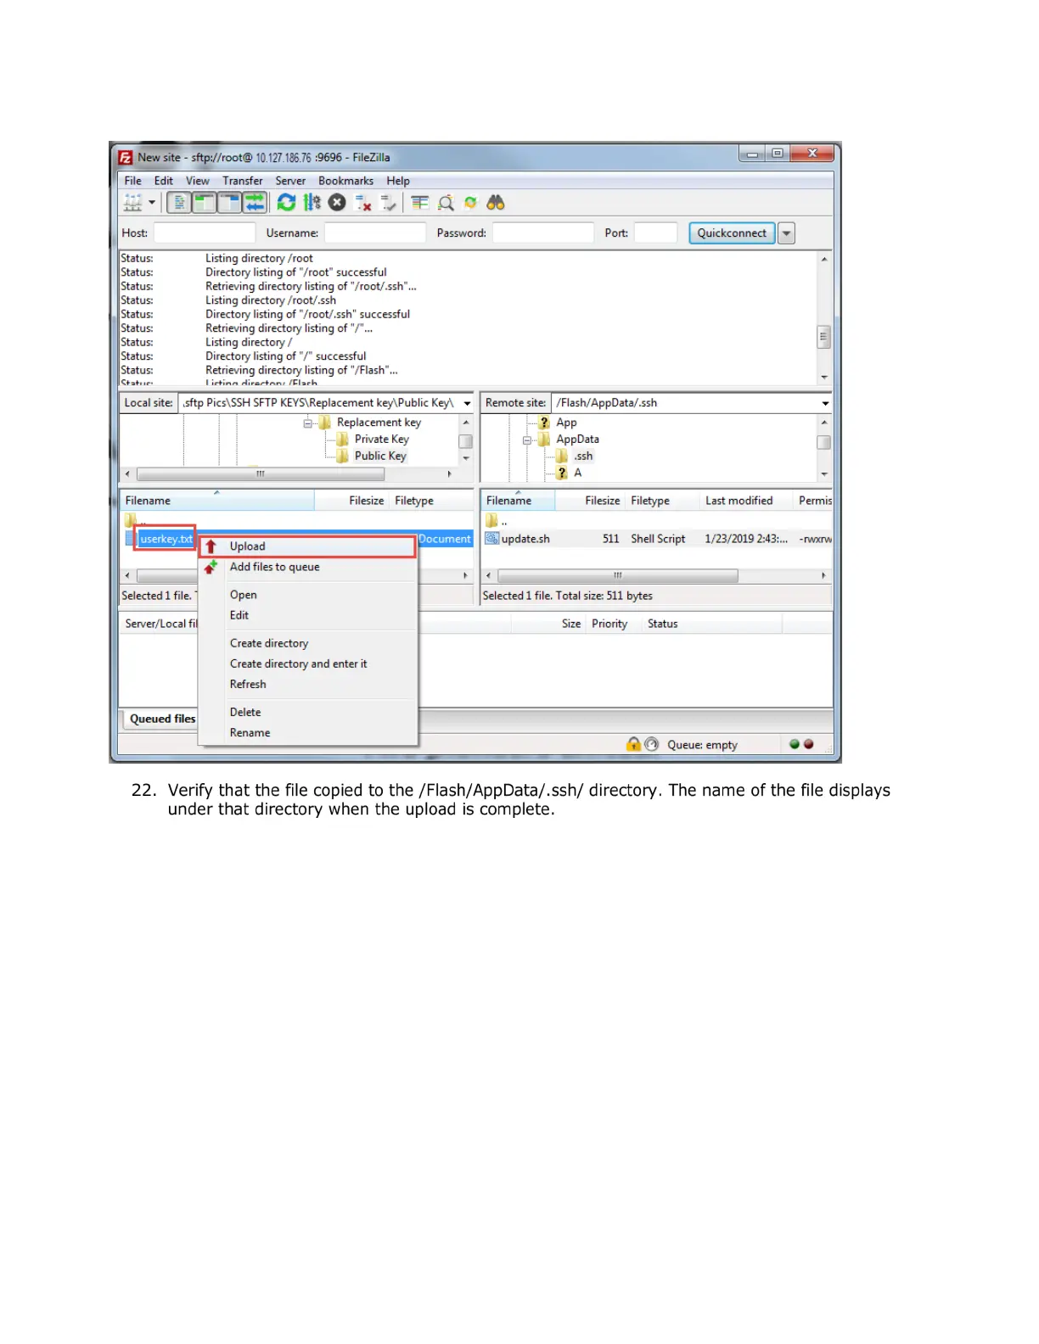Open the Help menu
The height and width of the screenshot is (1344, 1039).
click(x=398, y=181)
